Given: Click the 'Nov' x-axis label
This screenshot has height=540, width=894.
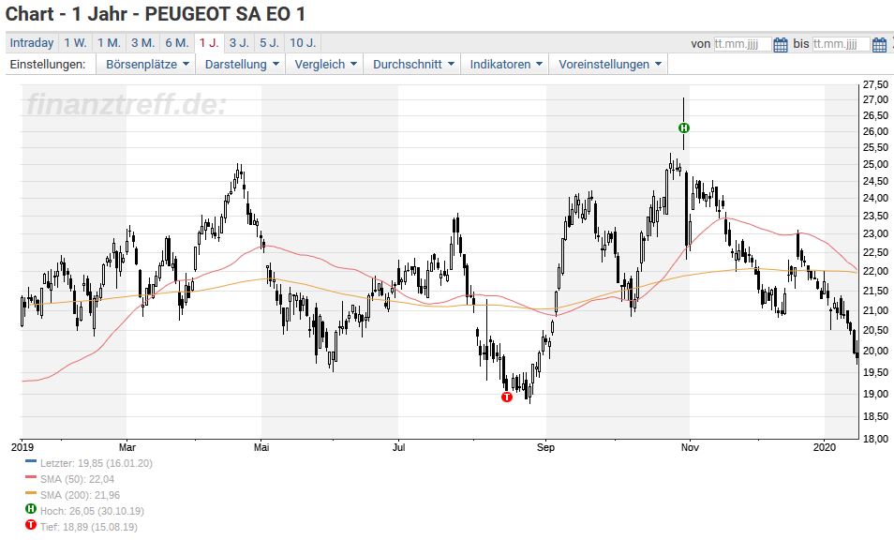Looking at the screenshot, I should (x=690, y=447).
